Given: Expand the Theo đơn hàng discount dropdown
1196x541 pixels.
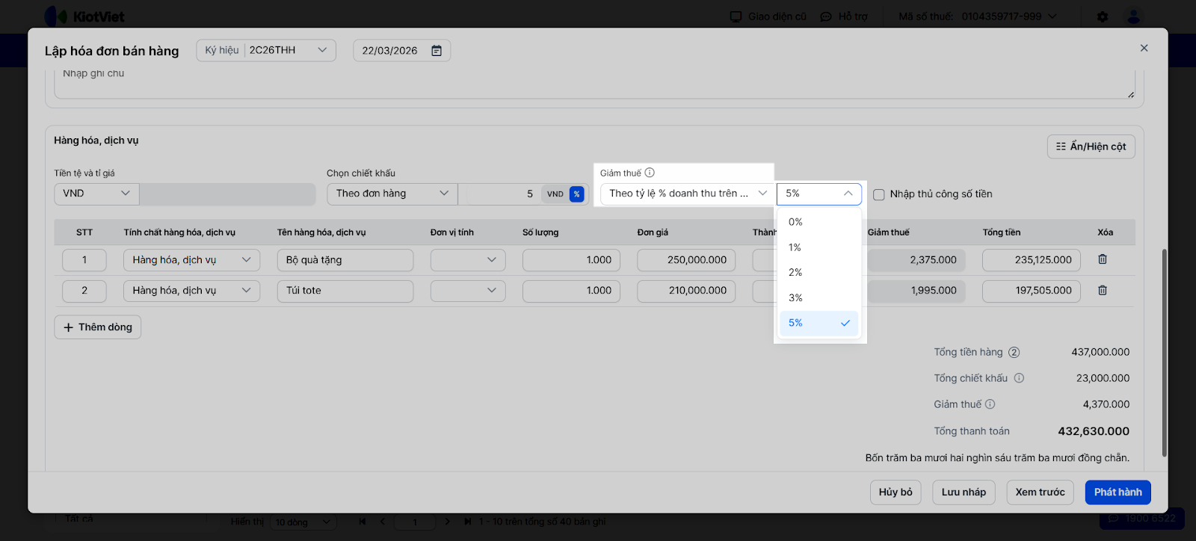Looking at the screenshot, I should [x=392, y=194].
